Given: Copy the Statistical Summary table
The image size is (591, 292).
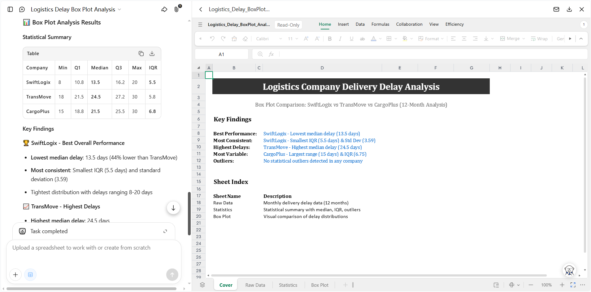Looking at the screenshot, I should tap(141, 54).
